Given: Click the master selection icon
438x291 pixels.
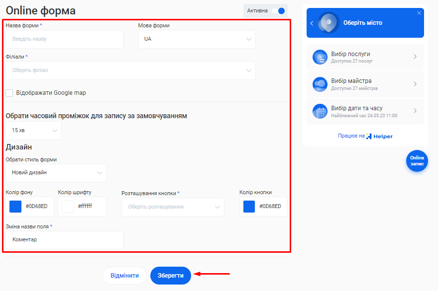Looking at the screenshot, I should pyautogui.click(x=320, y=84).
